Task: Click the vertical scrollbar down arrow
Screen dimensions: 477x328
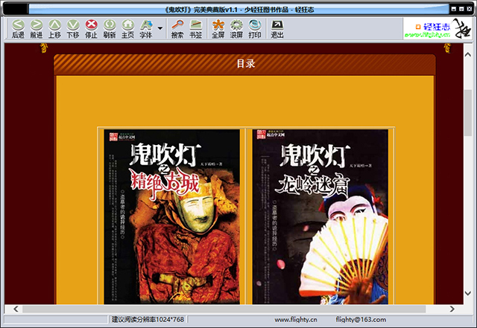Action: coord(468,293)
